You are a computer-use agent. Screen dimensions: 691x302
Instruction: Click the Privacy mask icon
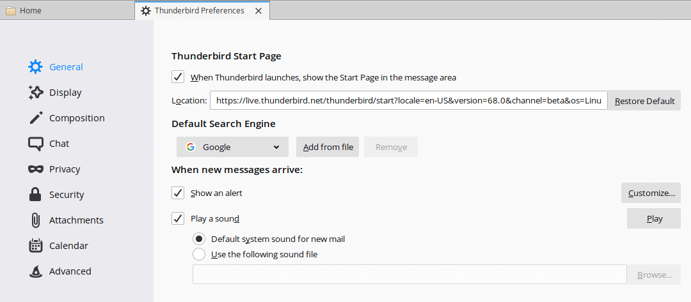pyautogui.click(x=36, y=169)
